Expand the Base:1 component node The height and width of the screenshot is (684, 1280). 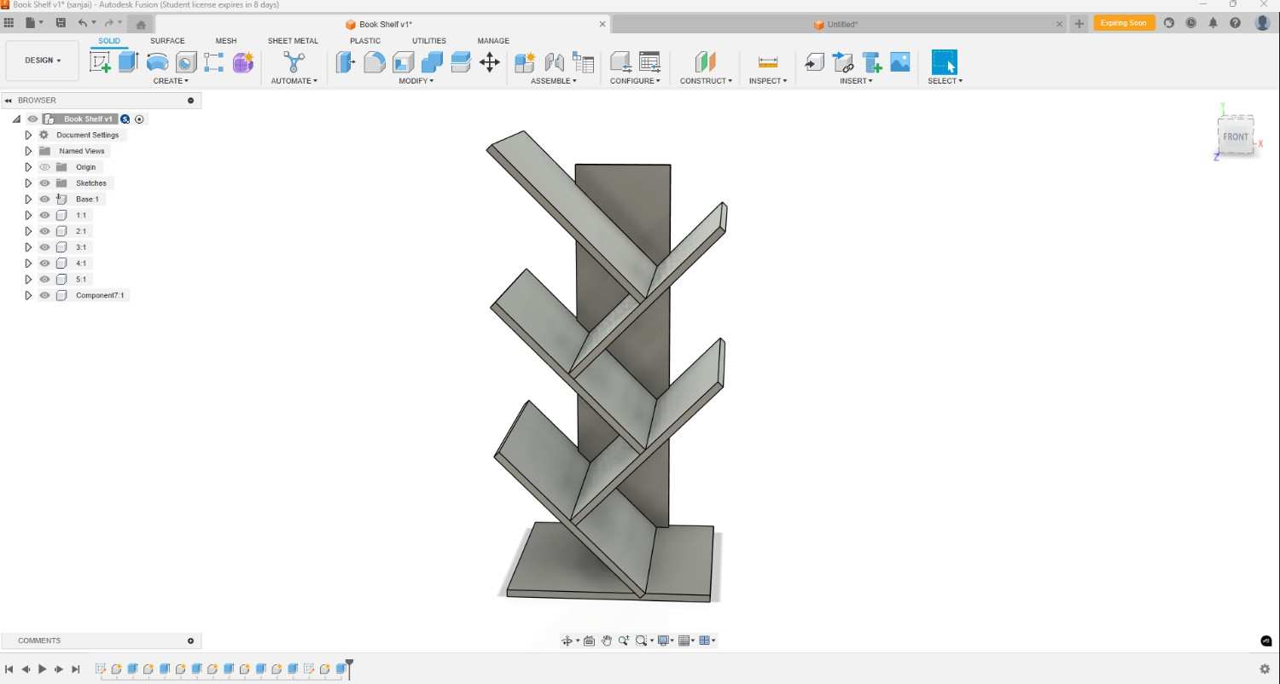[28, 200]
